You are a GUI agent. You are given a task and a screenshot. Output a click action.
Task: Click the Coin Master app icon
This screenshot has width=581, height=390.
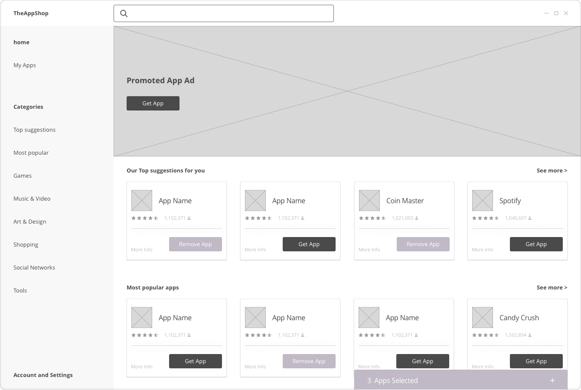[x=369, y=201]
